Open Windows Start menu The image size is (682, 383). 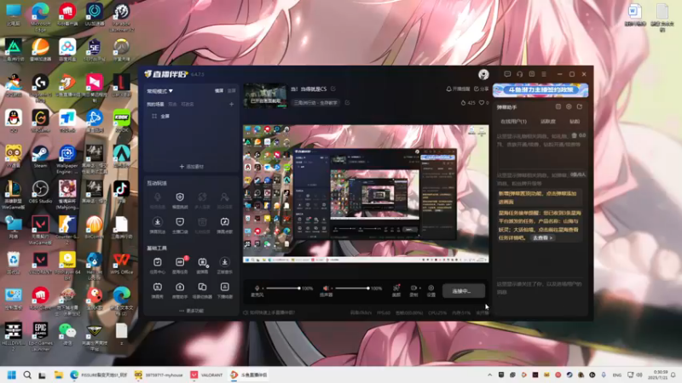click(12, 374)
